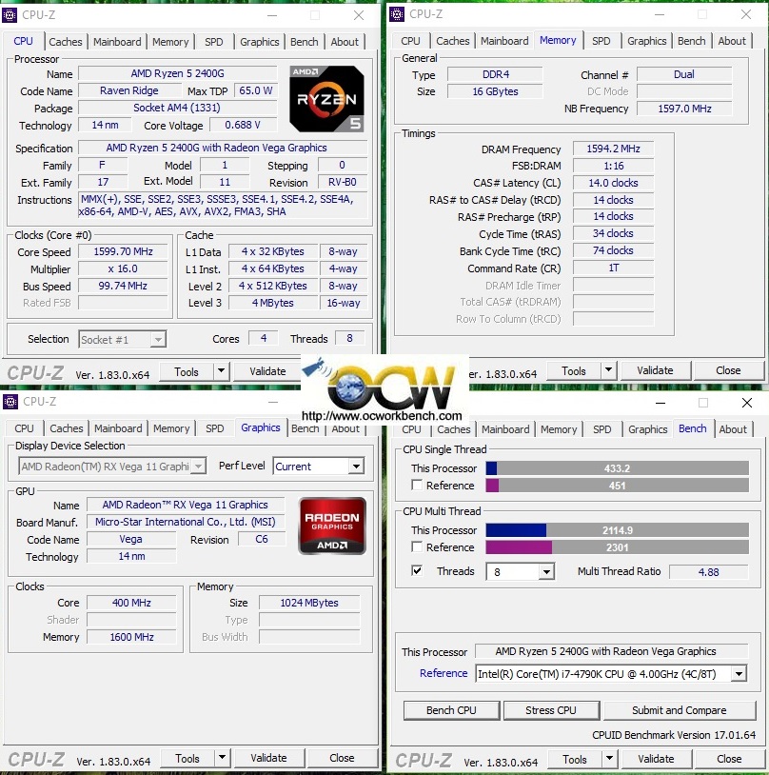Switch to Caches tab in CPU window
The image size is (769, 775).
point(66,42)
